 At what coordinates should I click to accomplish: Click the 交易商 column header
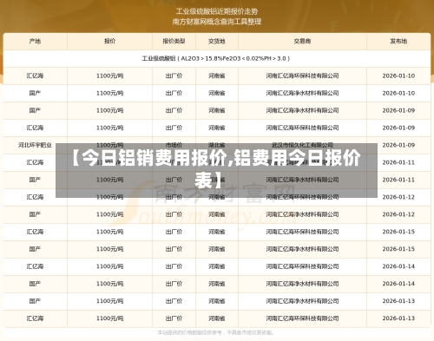tap(302, 42)
